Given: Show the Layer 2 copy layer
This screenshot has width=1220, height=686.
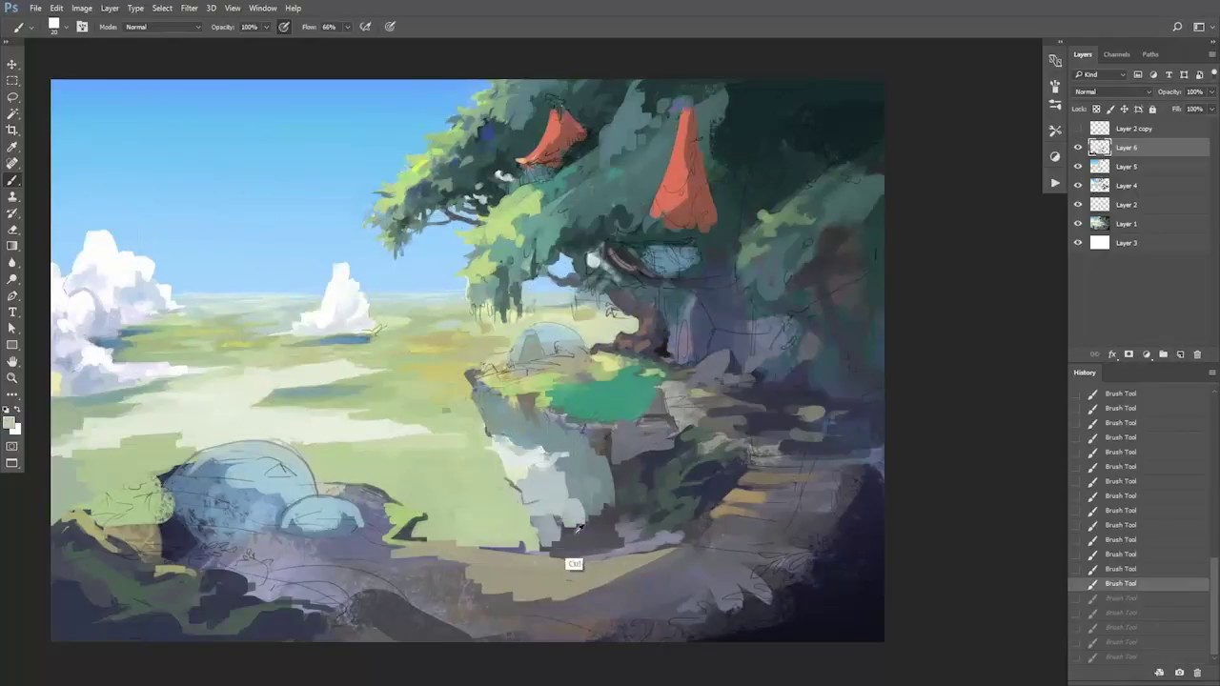Looking at the screenshot, I should coord(1078,129).
